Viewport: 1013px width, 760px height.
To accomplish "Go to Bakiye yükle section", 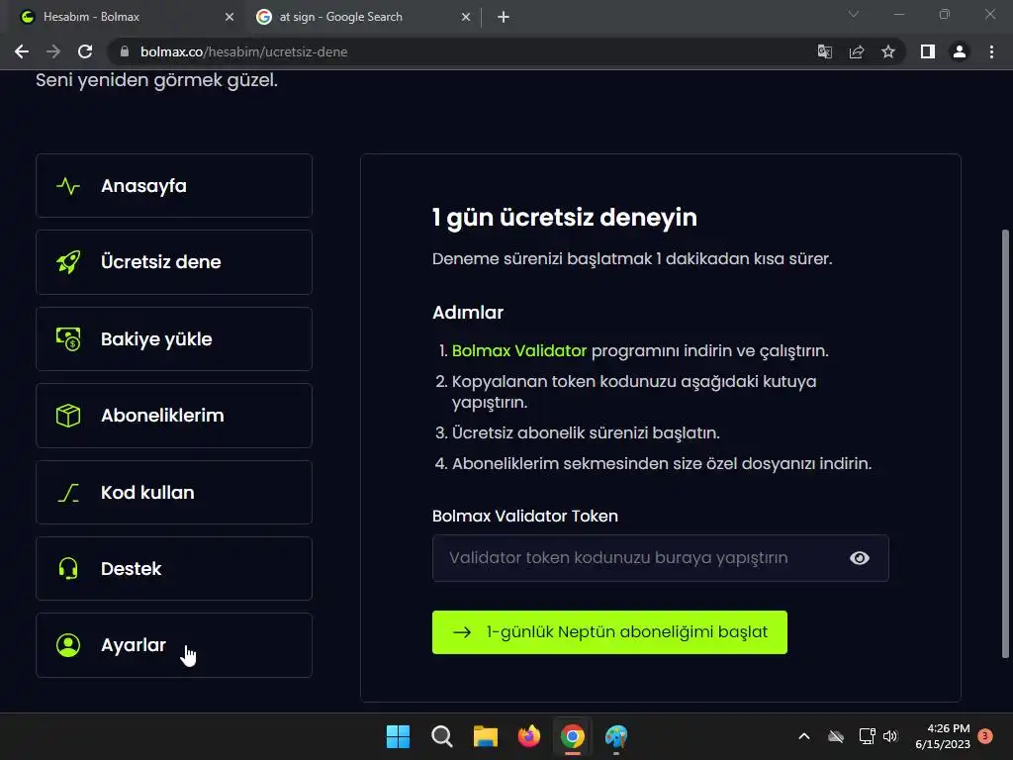I will 174,338.
